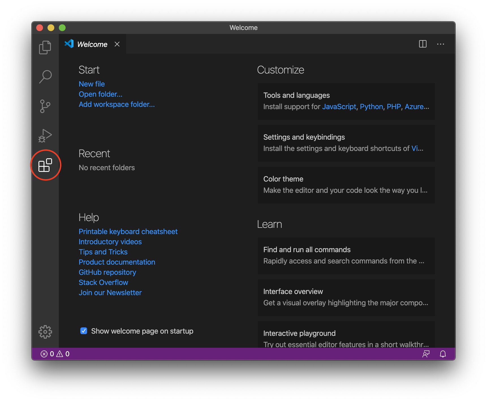The height and width of the screenshot is (402, 487).
Task: Open the Interface overview card
Action: (x=346, y=297)
